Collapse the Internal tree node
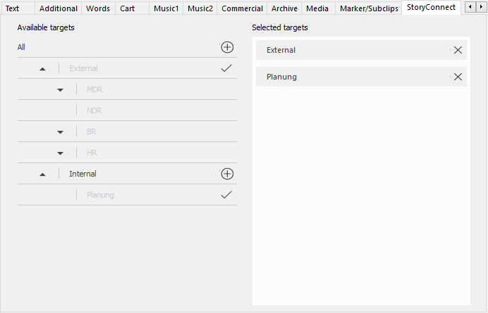488x313 pixels. pos(43,174)
